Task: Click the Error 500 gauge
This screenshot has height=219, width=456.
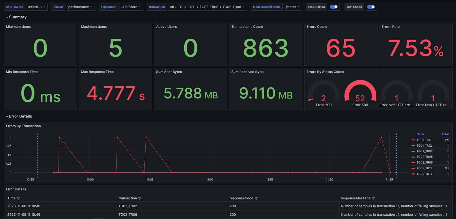Action: [360, 93]
